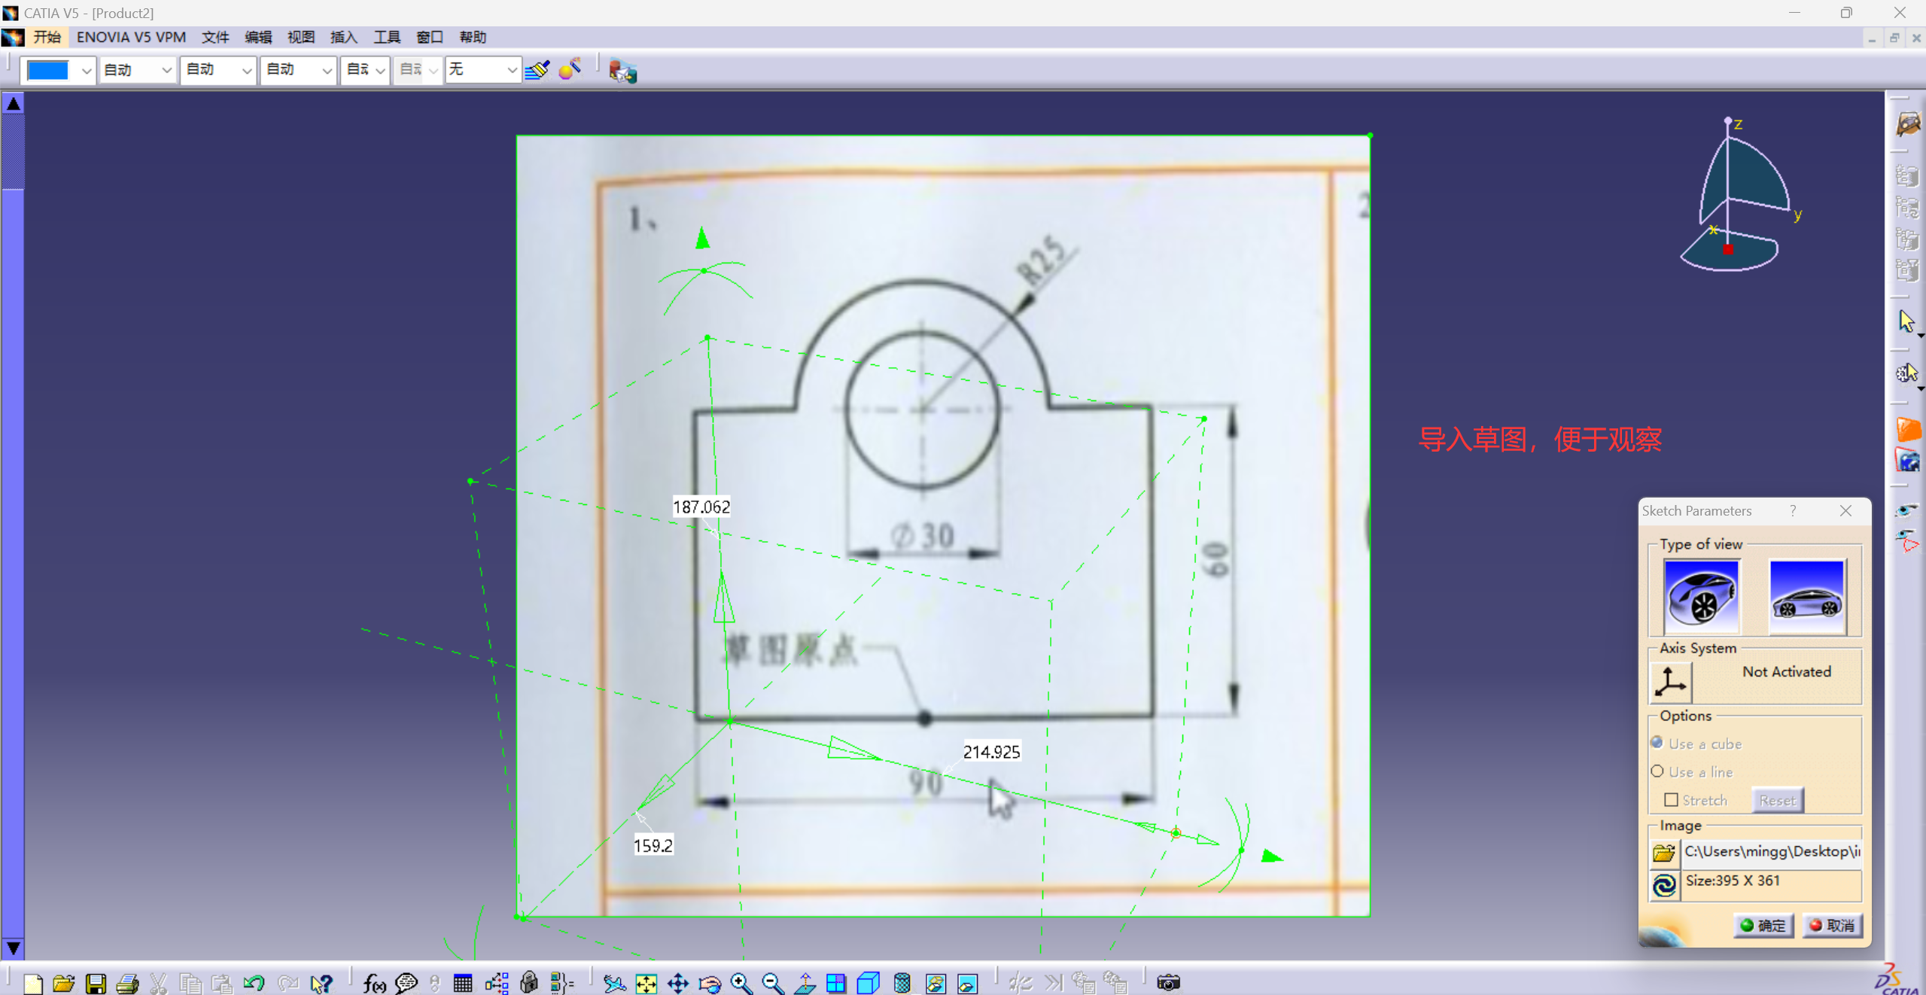This screenshot has height=995, width=1926.
Task: Click the 取消 button
Action: click(1832, 925)
